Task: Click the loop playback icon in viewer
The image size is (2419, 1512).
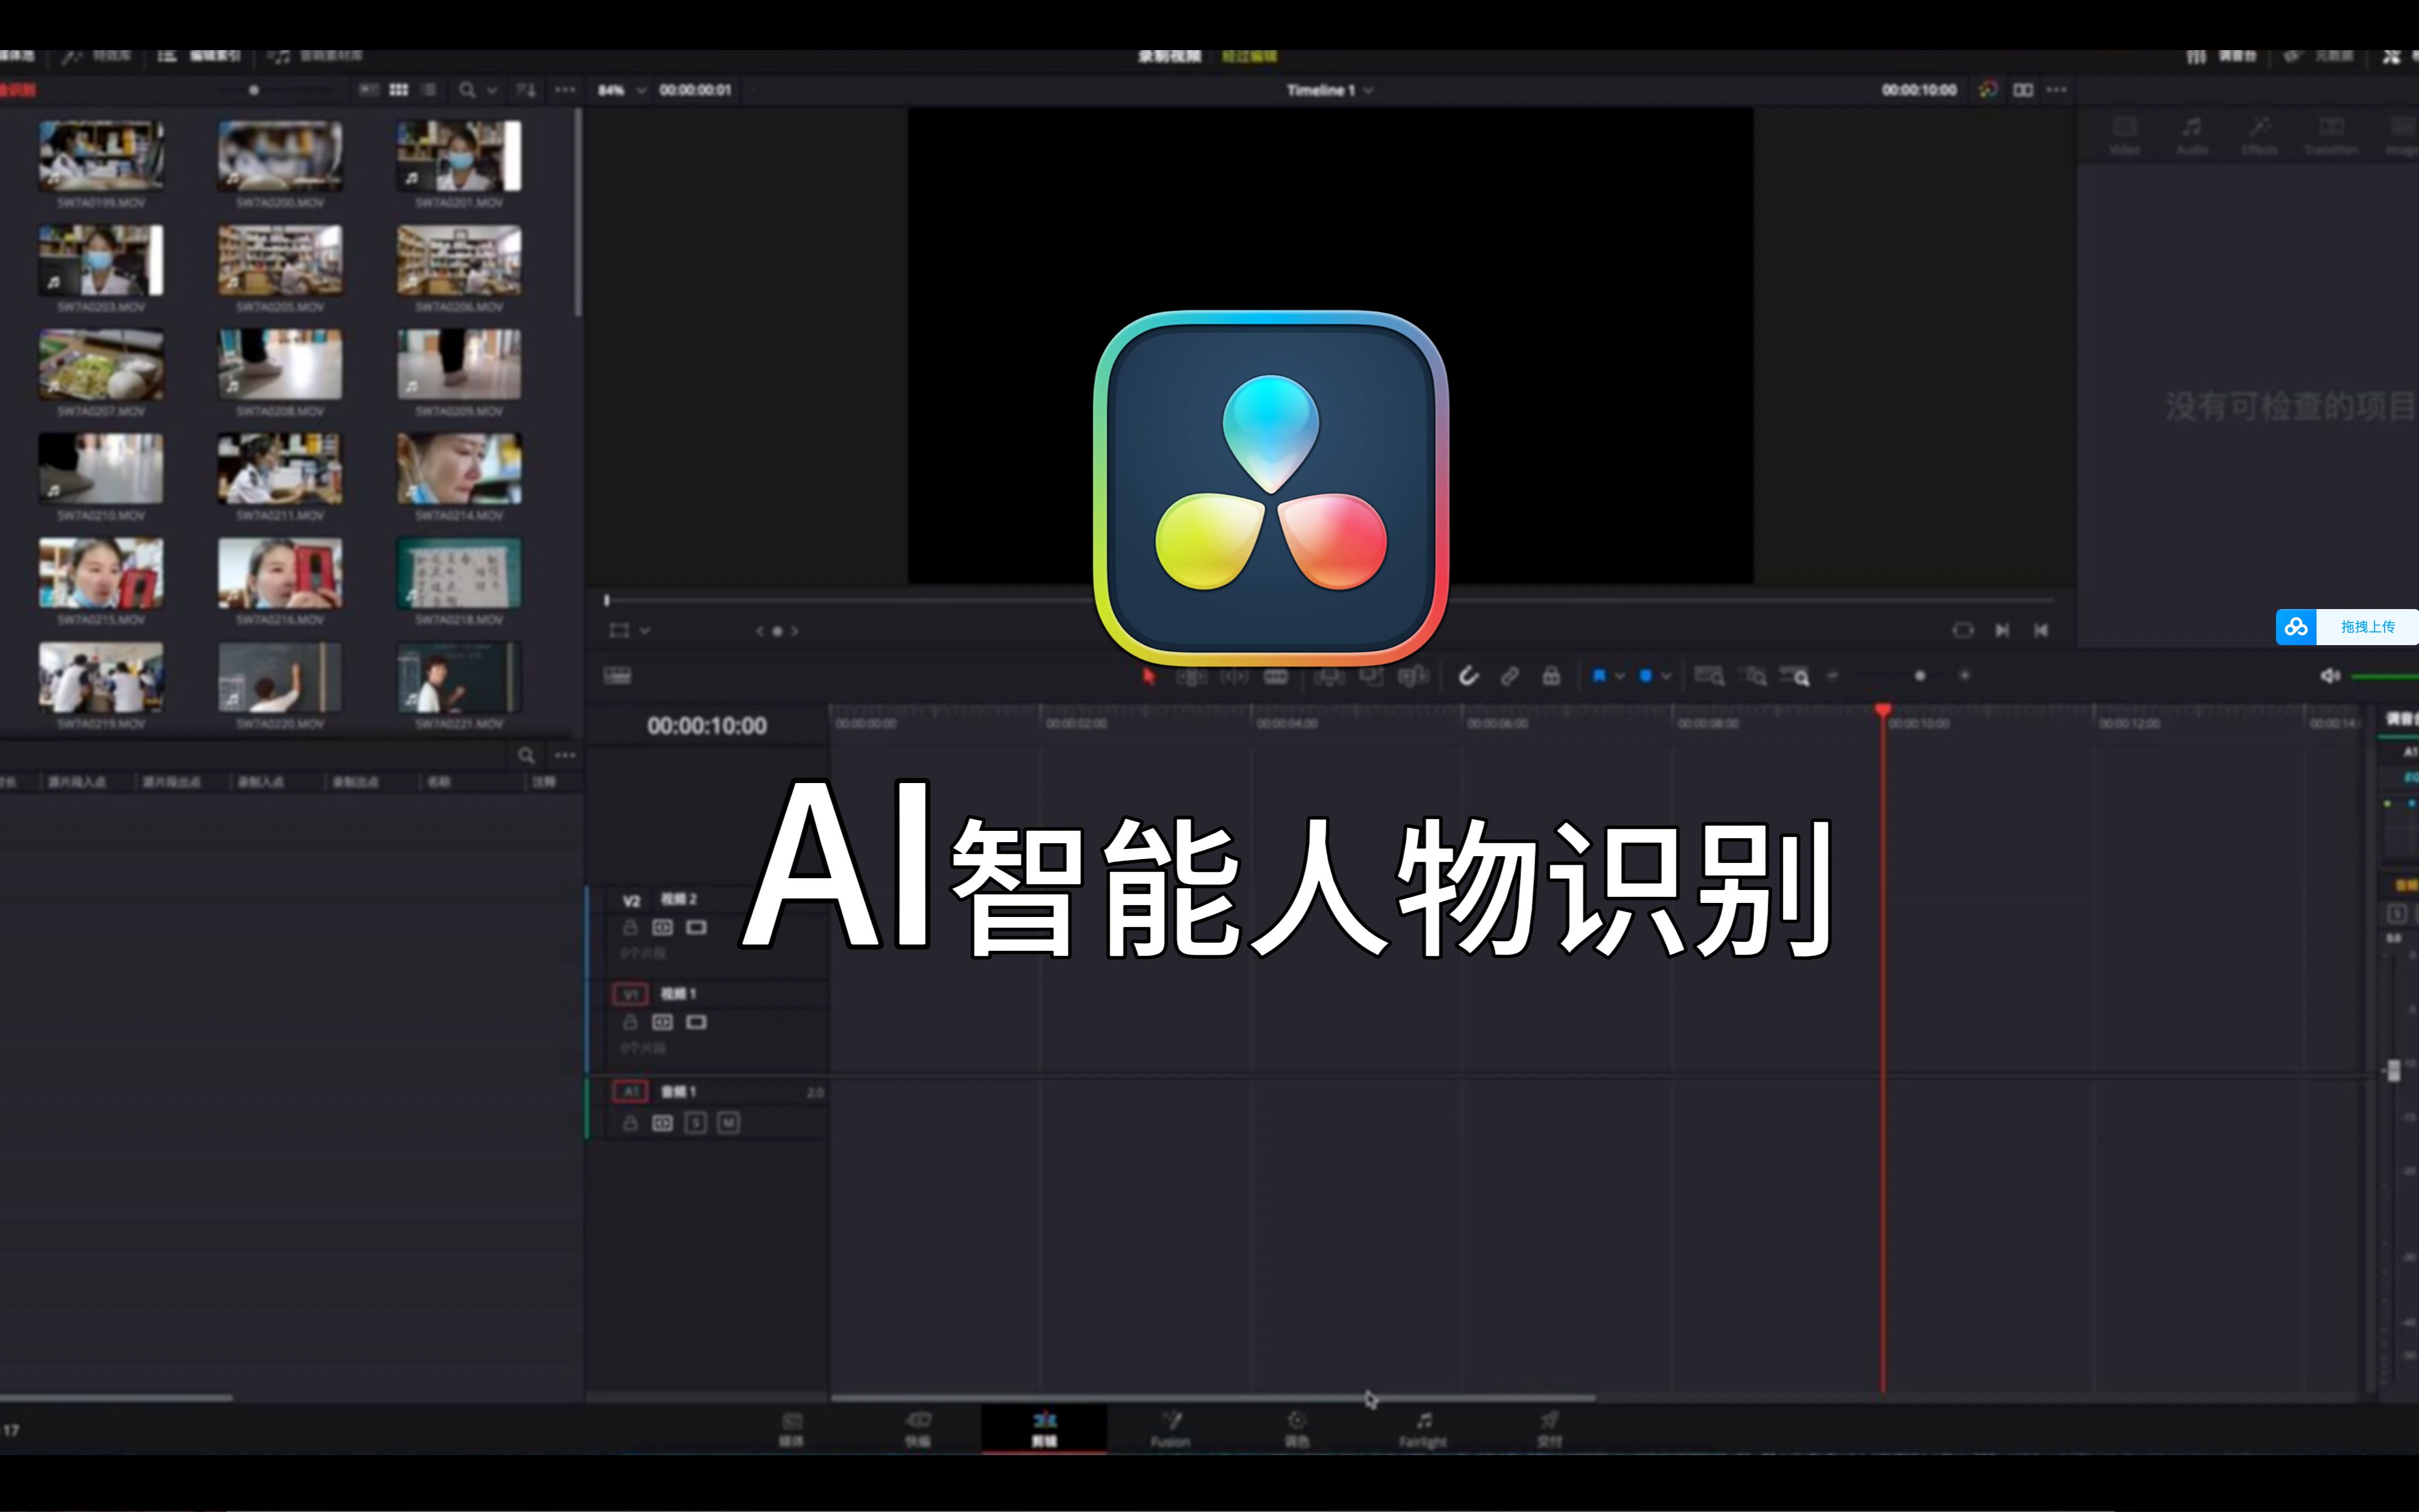Action: coord(1963,630)
